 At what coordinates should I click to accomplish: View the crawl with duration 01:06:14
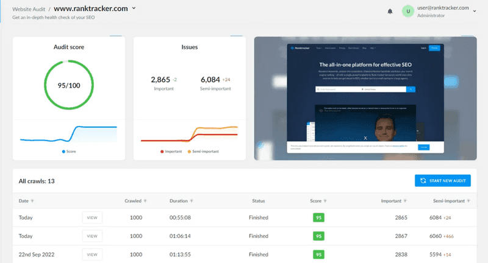point(92,236)
